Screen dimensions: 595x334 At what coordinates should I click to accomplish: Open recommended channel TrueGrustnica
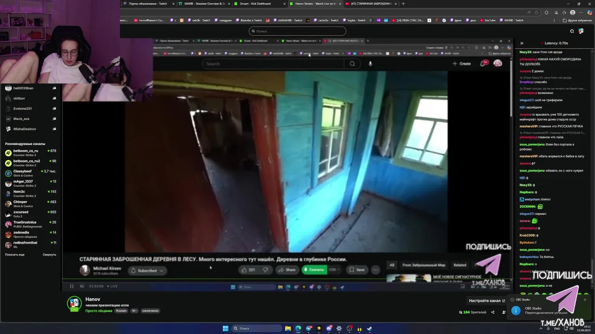tap(30, 224)
